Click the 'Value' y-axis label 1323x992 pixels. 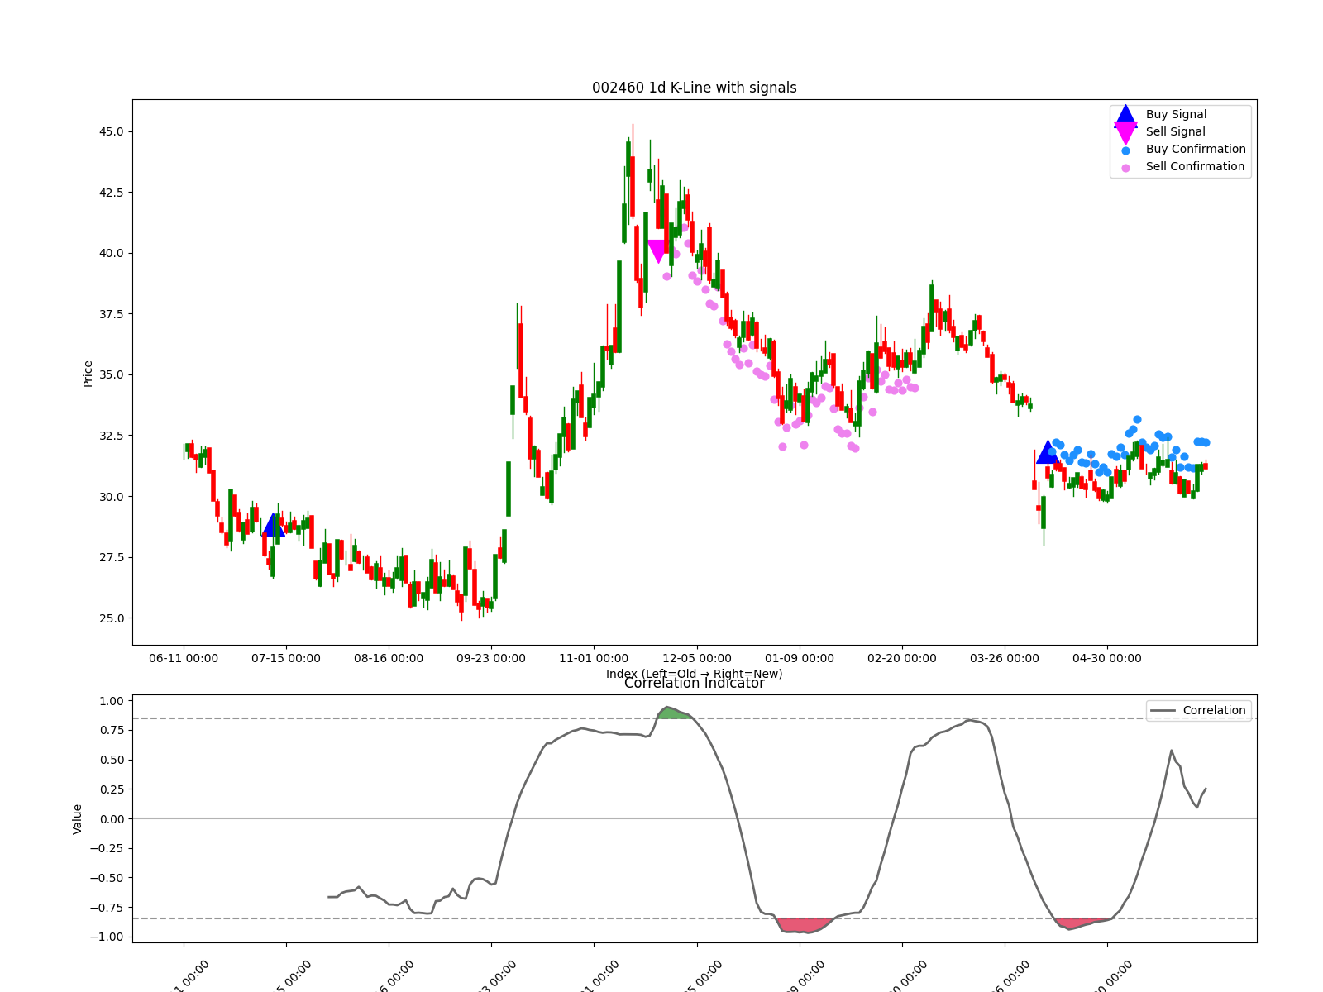pyautogui.click(x=77, y=818)
